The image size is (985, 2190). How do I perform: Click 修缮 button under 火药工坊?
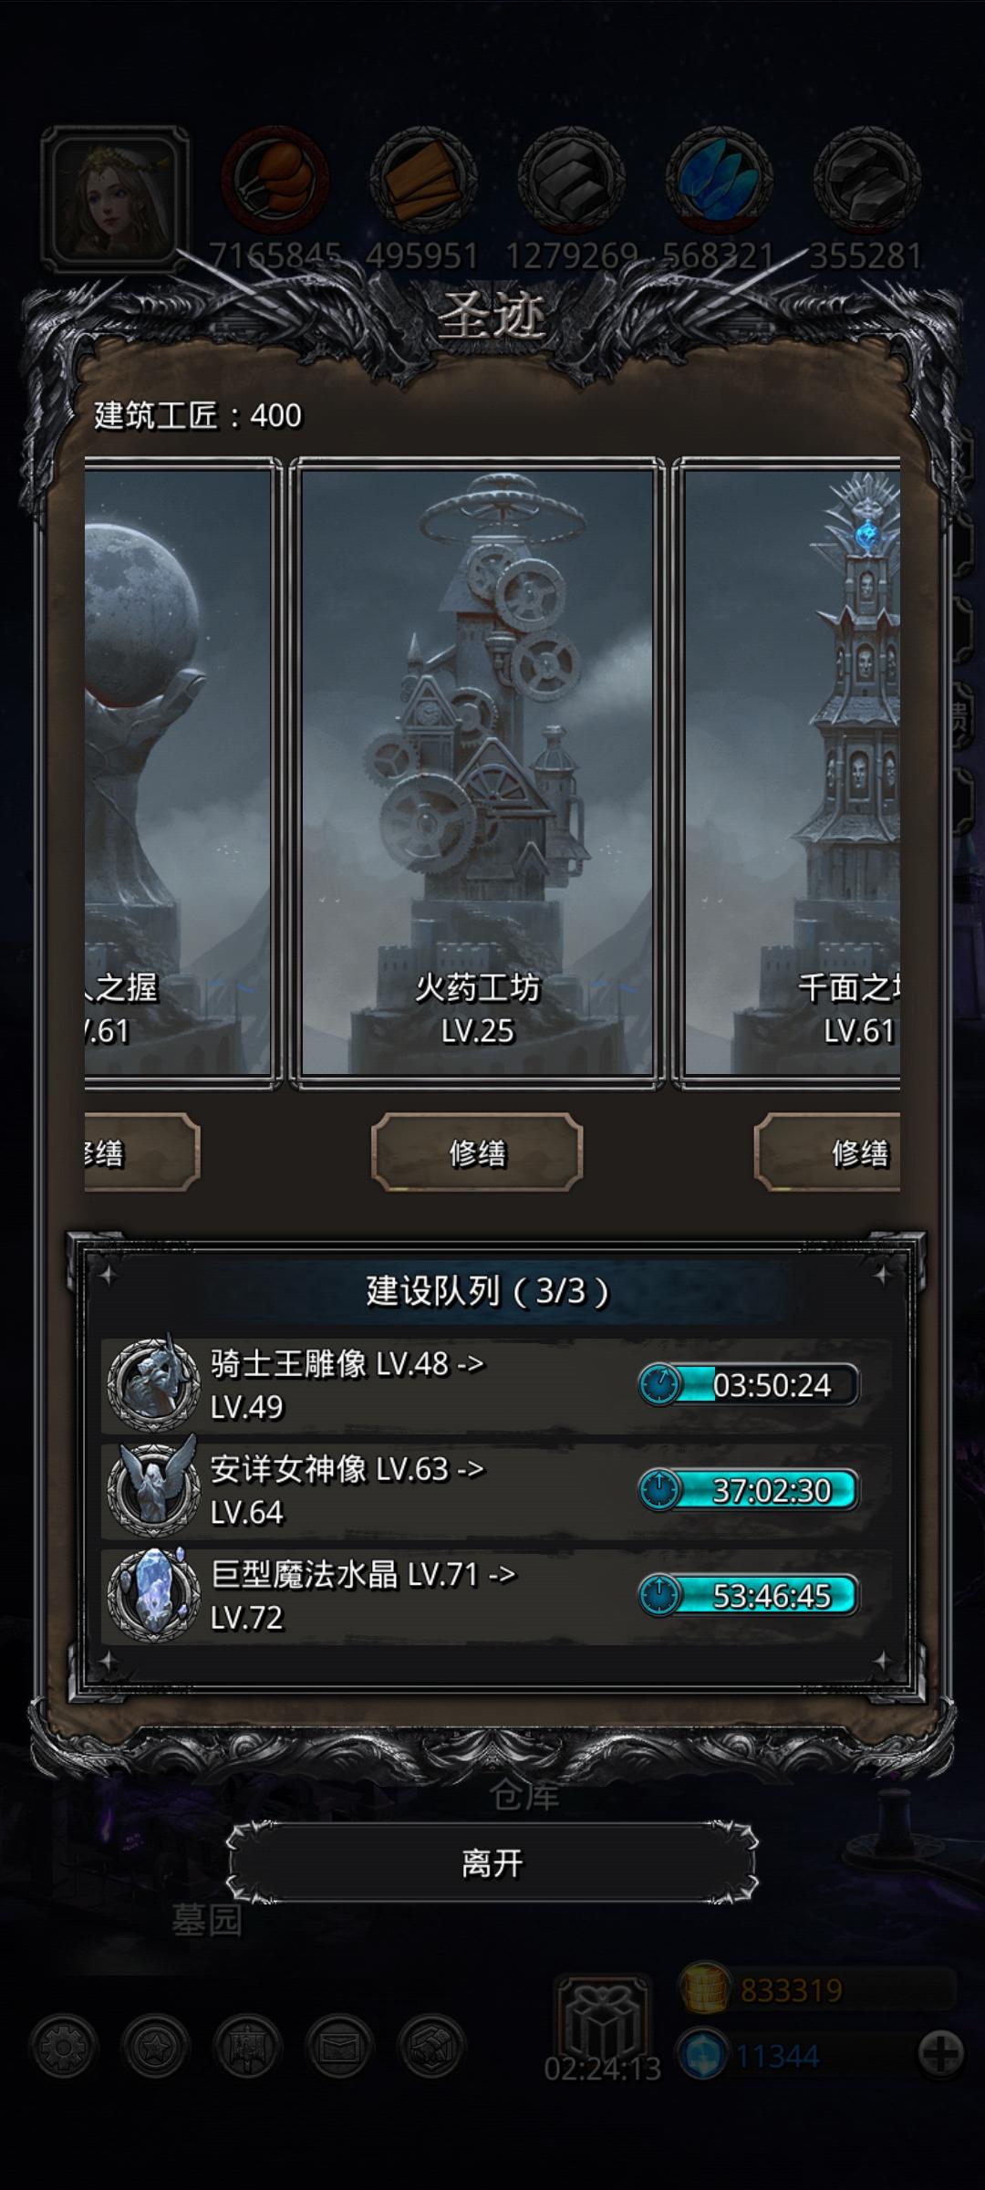pos(477,1152)
